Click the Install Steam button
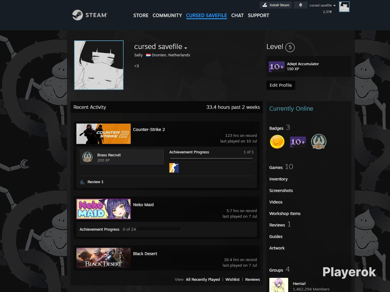 pos(276,5)
